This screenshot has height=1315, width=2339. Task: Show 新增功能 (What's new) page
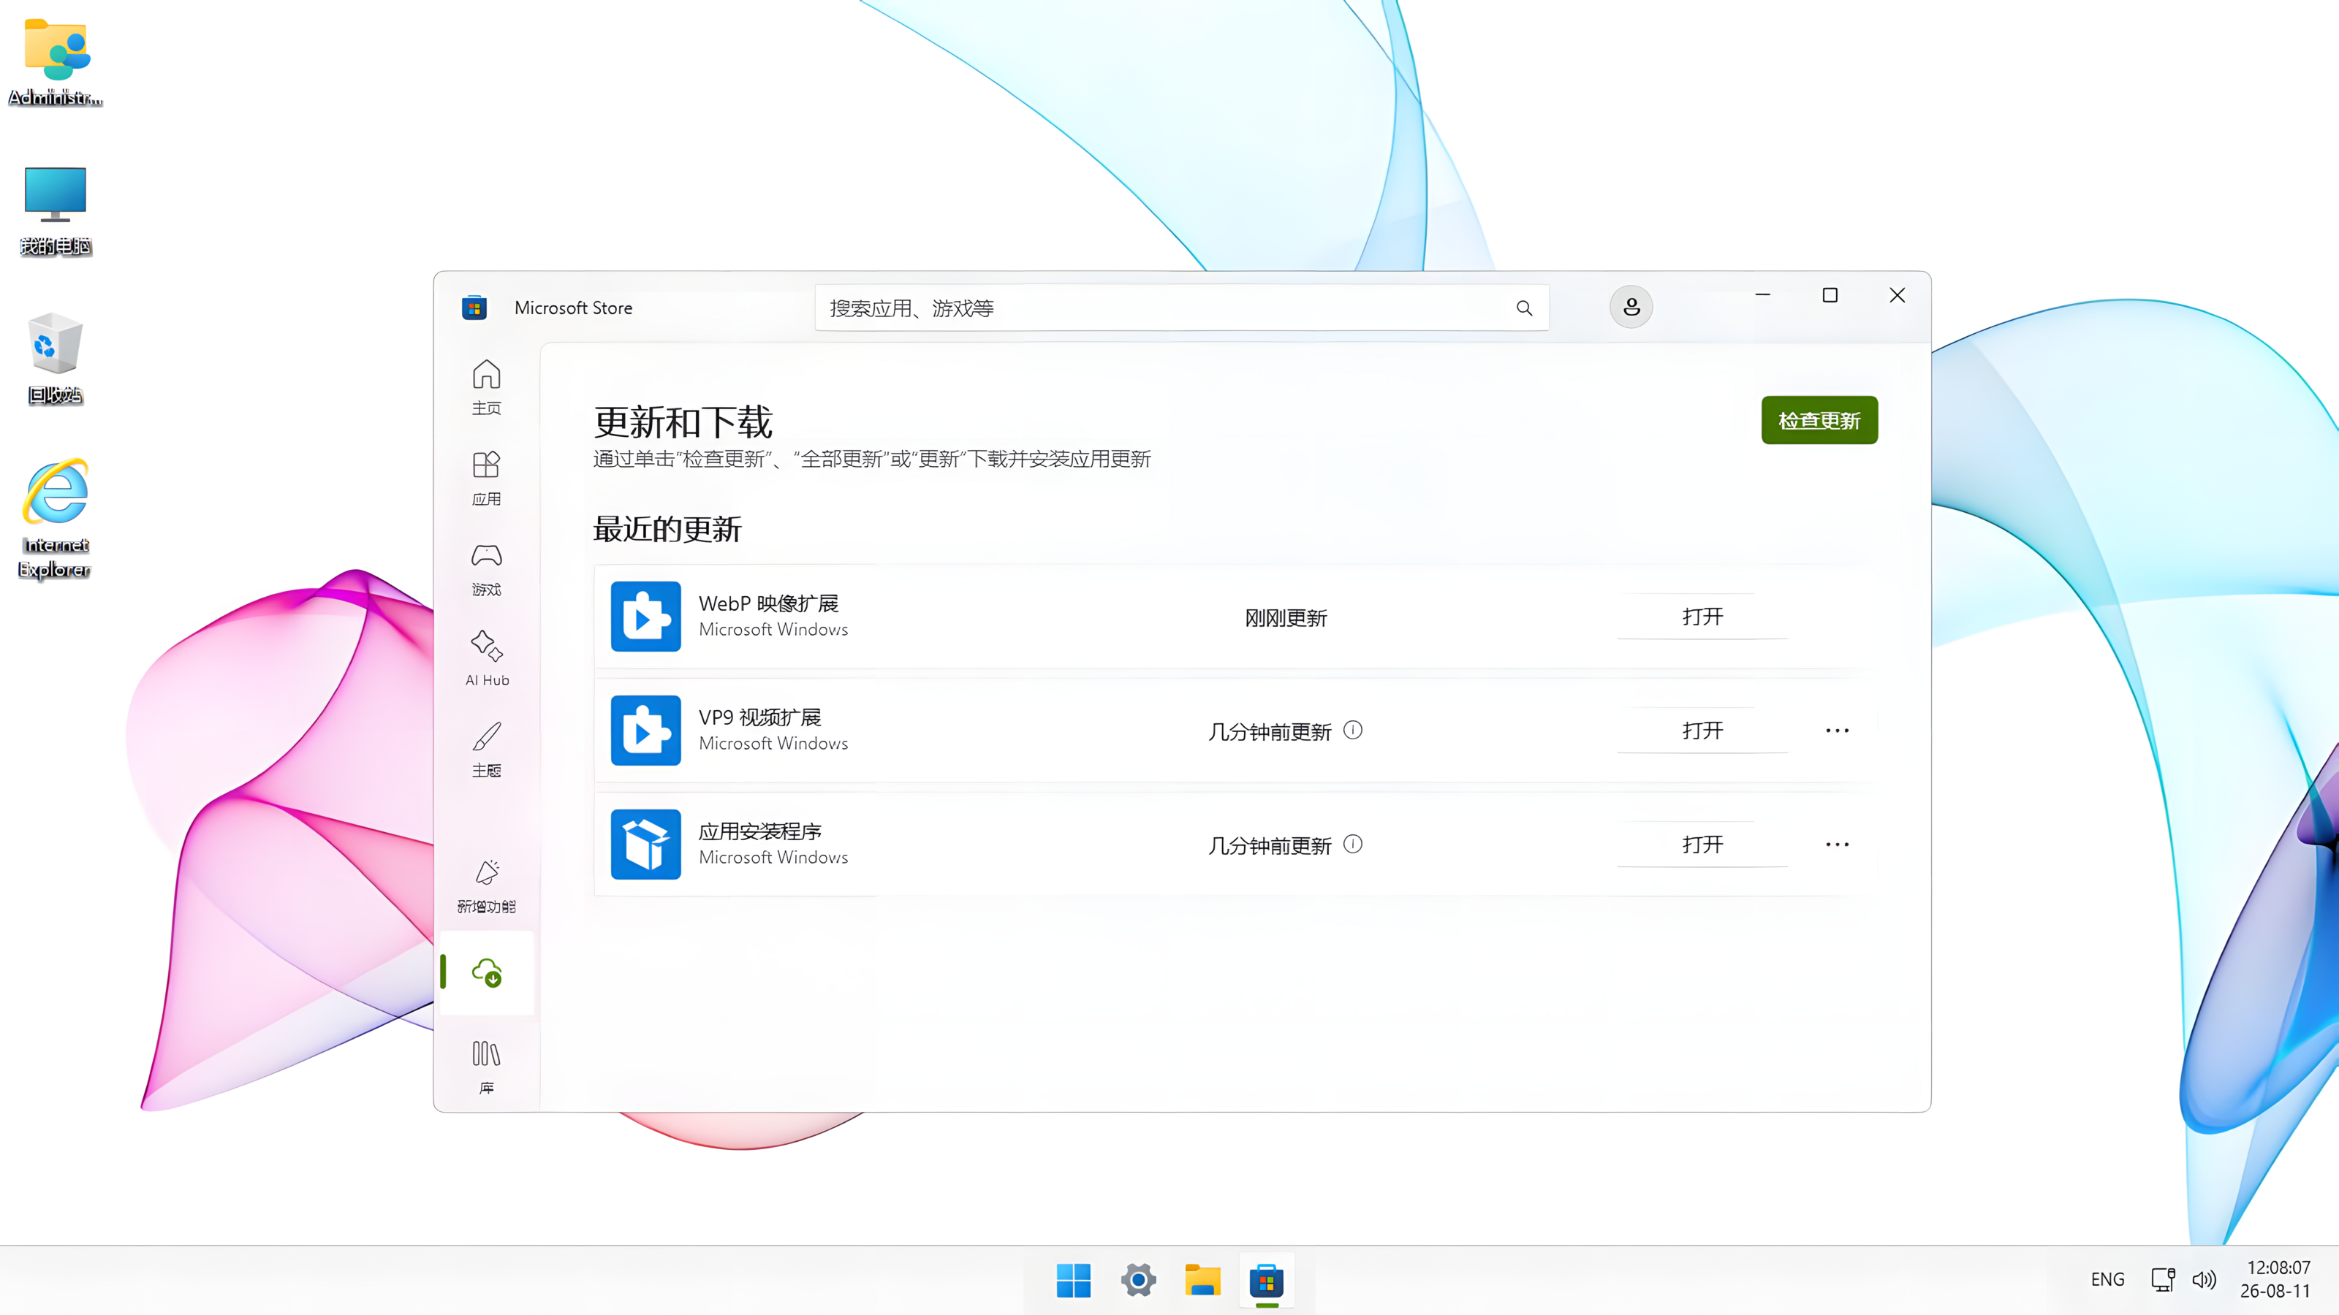click(x=486, y=887)
